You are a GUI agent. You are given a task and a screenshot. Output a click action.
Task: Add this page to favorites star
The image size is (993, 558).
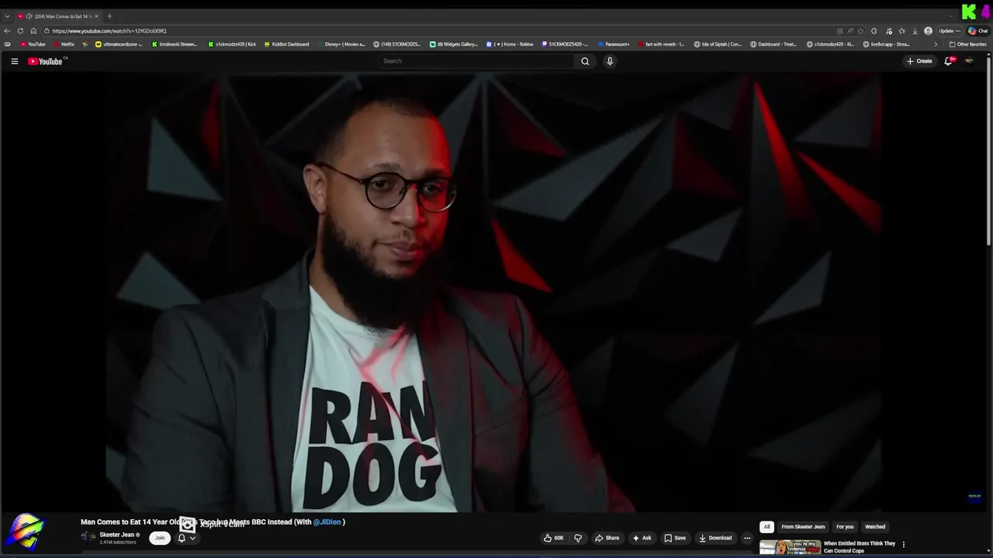(x=860, y=31)
